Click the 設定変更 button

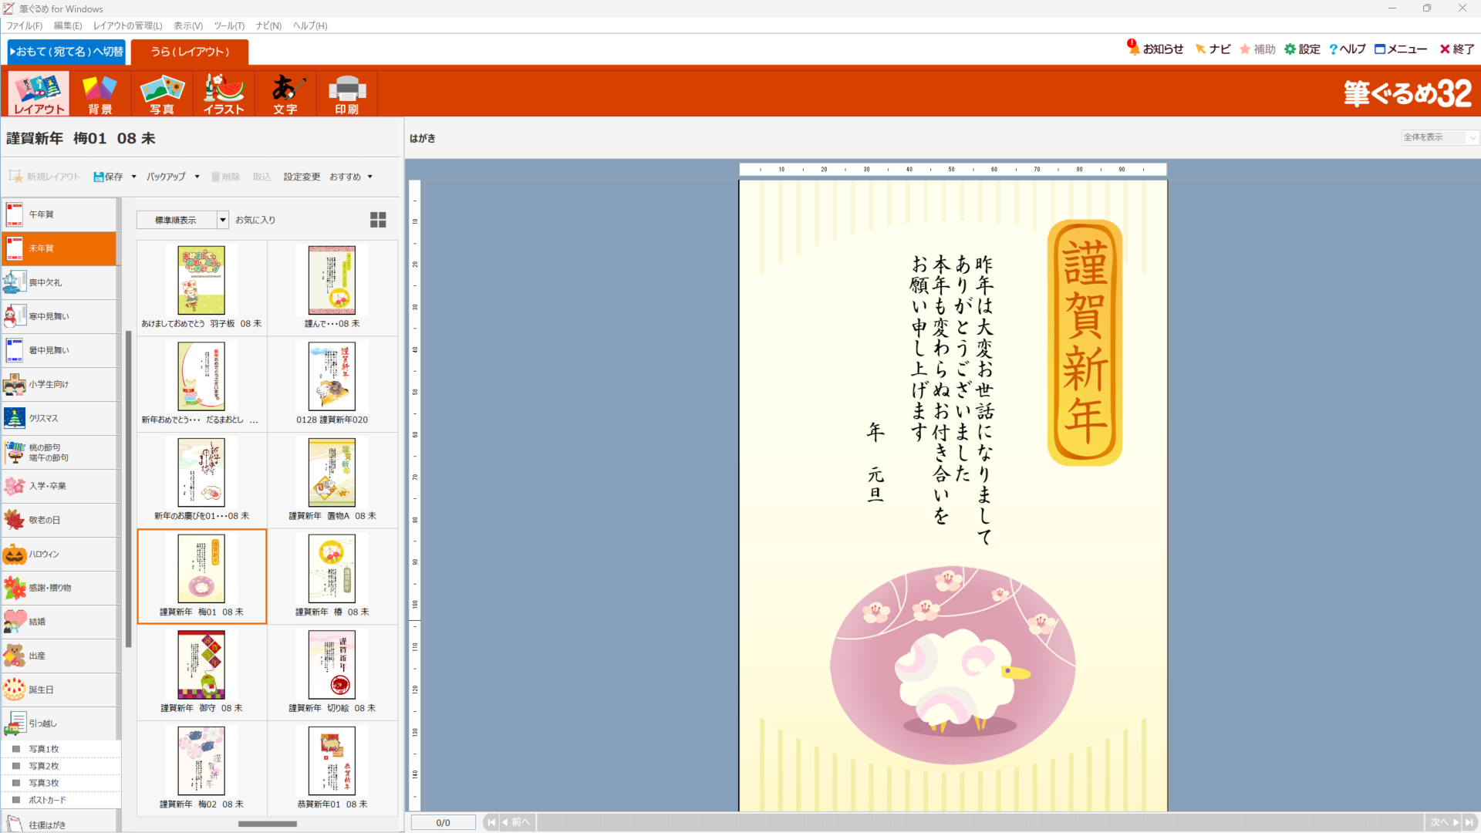tap(302, 177)
